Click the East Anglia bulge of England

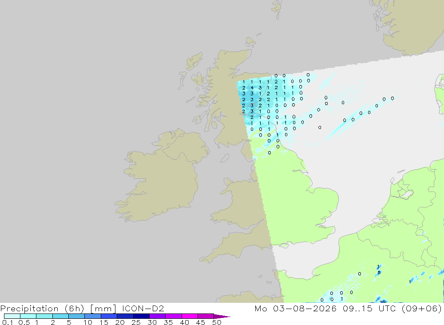pos(323,204)
